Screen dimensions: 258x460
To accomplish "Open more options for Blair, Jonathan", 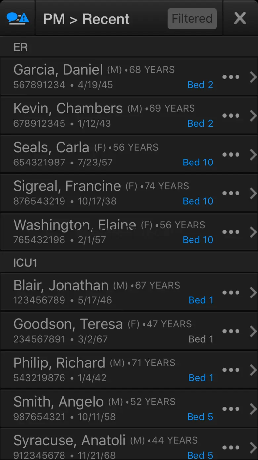I will [231, 293].
